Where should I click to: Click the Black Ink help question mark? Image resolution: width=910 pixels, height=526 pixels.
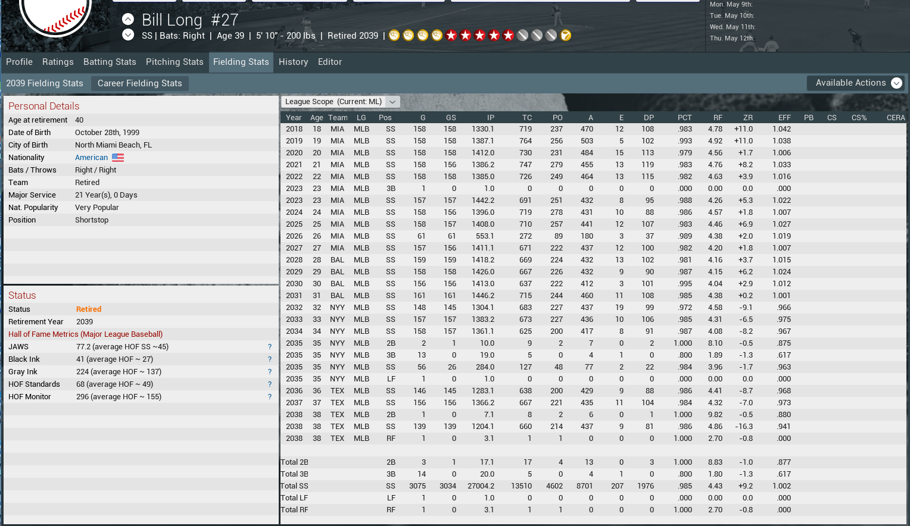270,359
